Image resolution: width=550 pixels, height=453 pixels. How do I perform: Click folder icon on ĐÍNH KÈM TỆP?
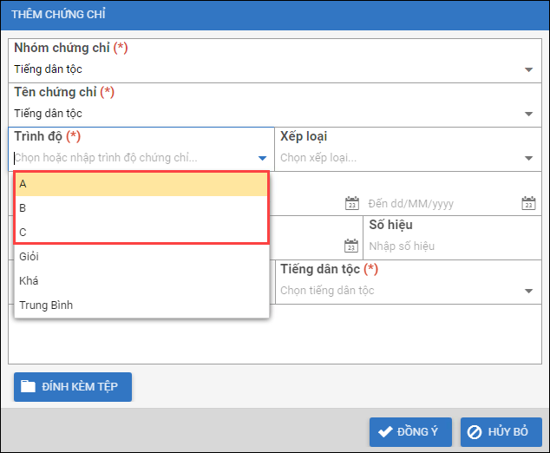point(29,386)
